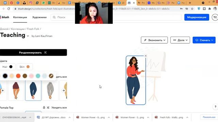Open the Chrome extensions puzzle icon
Viewport: 218px width, 122px height.
[209, 9]
